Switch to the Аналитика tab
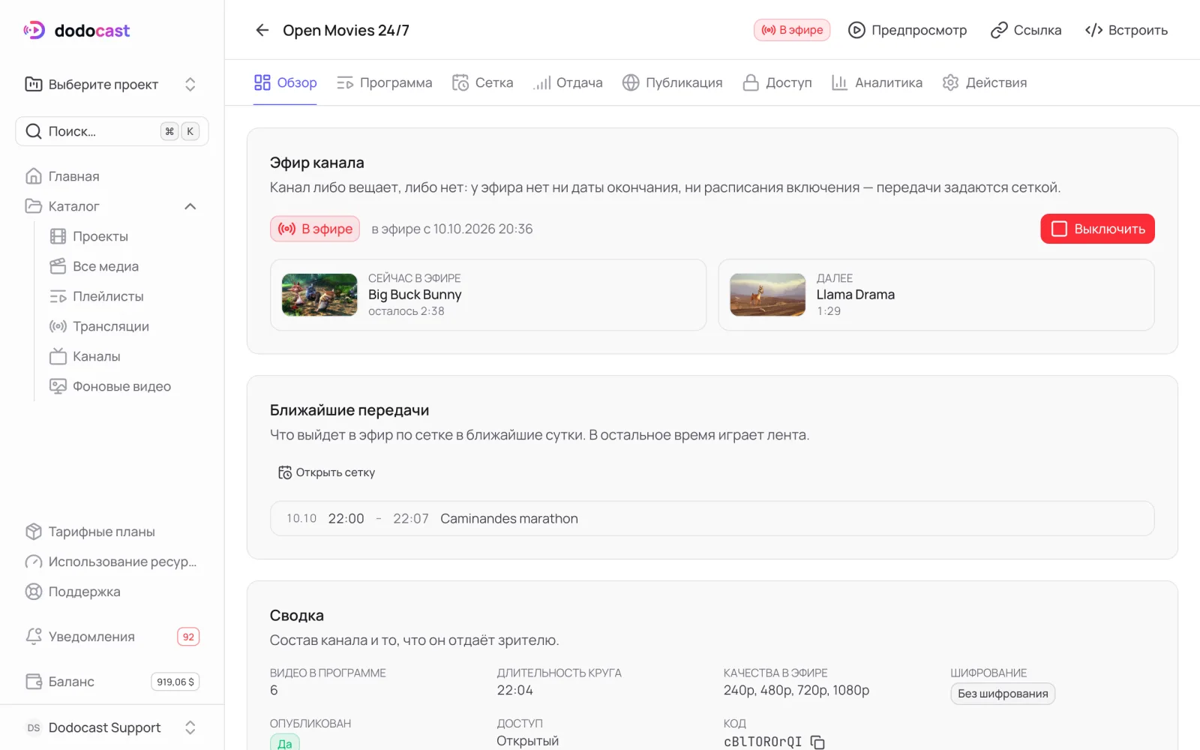 pyautogui.click(x=877, y=82)
